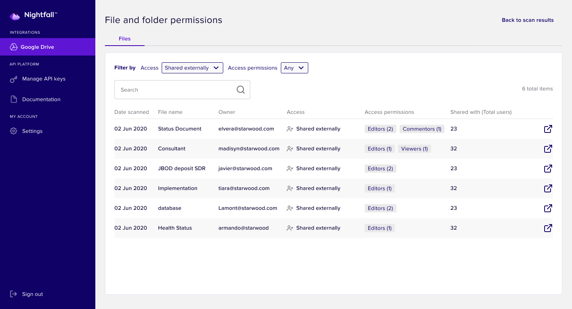Image resolution: width=572 pixels, height=309 pixels.
Task: Click the Settings gear icon in sidebar
Action: (x=14, y=131)
